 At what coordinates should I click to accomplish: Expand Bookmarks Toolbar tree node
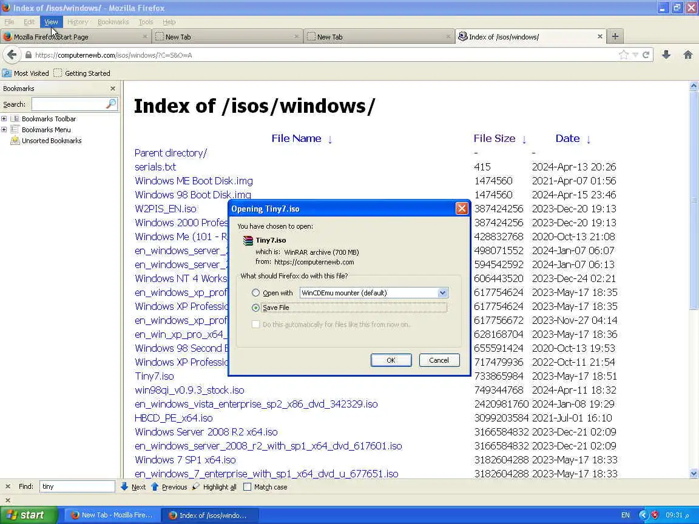point(4,118)
